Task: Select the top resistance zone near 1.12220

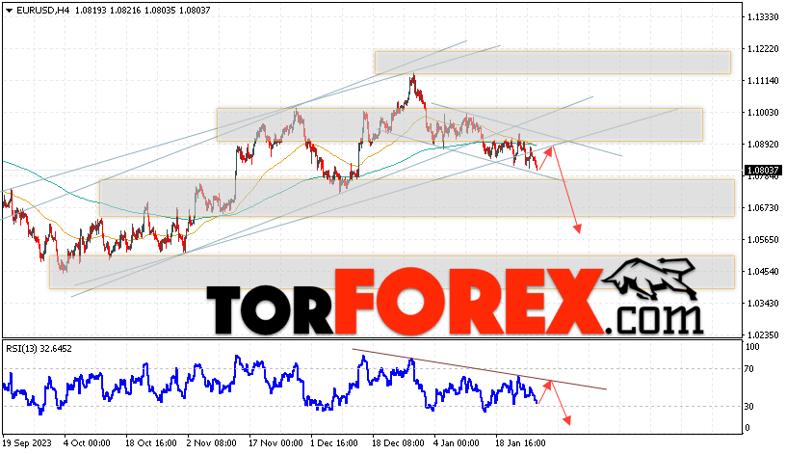Action: 552,63
